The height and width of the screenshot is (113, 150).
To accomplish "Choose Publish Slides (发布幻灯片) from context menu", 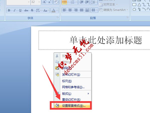I will (71, 74).
